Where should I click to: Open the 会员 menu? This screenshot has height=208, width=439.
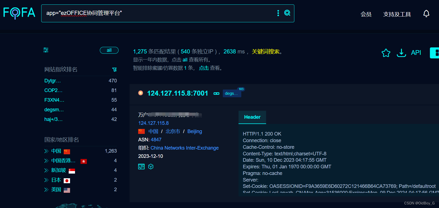pyautogui.click(x=366, y=14)
